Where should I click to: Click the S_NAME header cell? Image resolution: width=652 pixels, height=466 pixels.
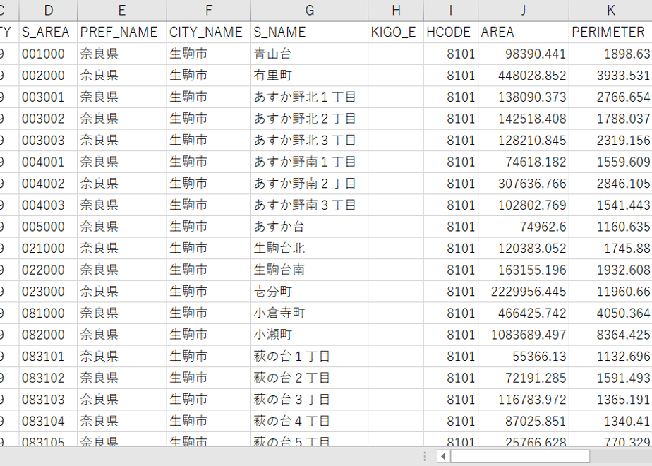pyautogui.click(x=309, y=32)
